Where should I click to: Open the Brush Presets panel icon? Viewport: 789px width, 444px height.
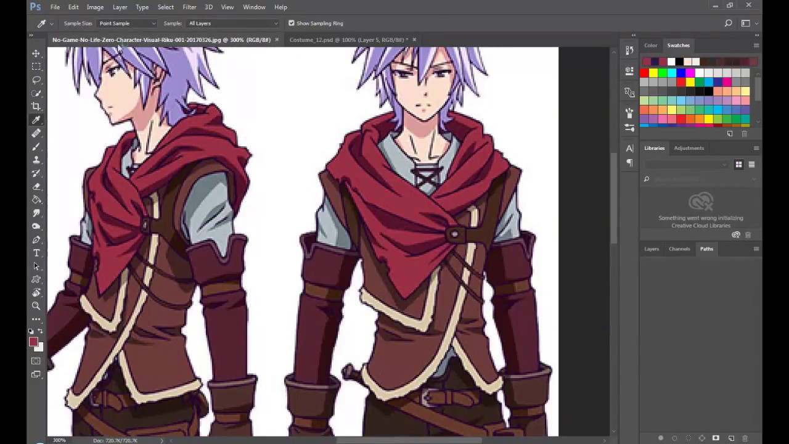pos(629,127)
